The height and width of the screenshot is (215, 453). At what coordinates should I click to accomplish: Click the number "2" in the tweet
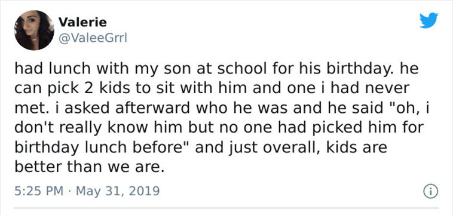pyautogui.click(x=89, y=89)
